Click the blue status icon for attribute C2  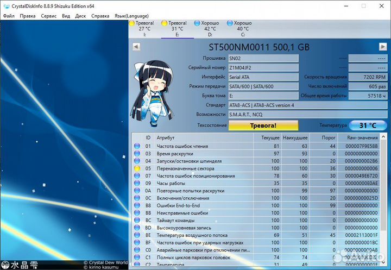[x=137, y=265]
